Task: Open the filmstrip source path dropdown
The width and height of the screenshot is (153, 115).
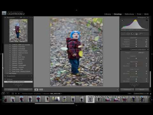Action: pyautogui.click(x=62, y=94)
